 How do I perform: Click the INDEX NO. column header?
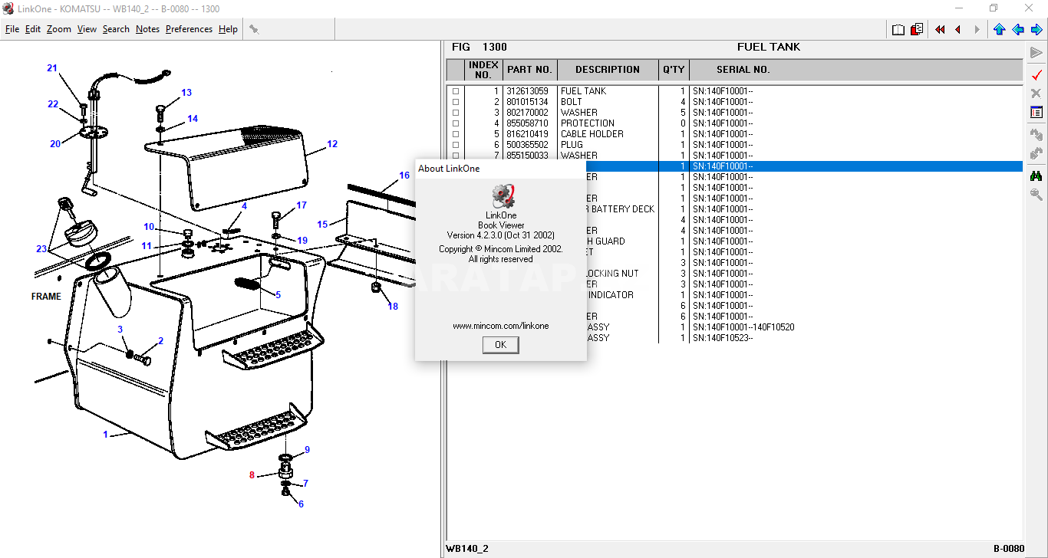click(483, 70)
